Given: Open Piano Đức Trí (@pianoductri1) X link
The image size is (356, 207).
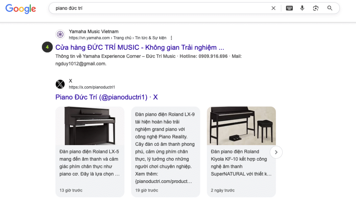Looking at the screenshot, I should coord(106,97).
